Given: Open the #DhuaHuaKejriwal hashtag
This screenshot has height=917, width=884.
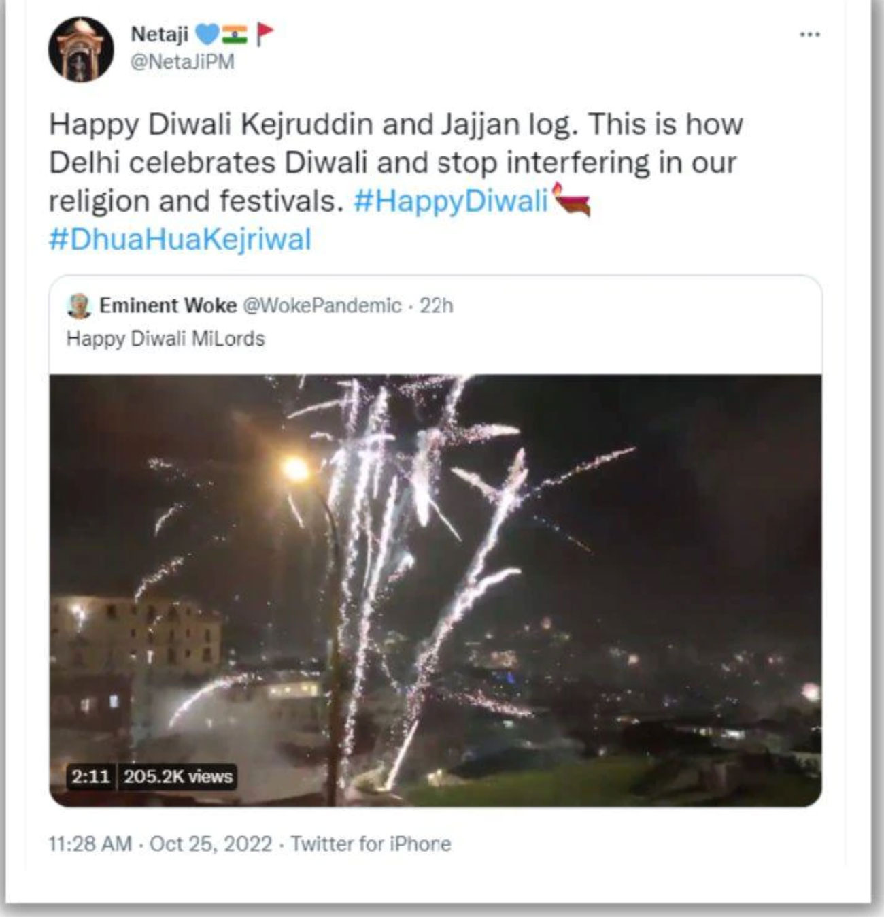Looking at the screenshot, I should [180, 240].
